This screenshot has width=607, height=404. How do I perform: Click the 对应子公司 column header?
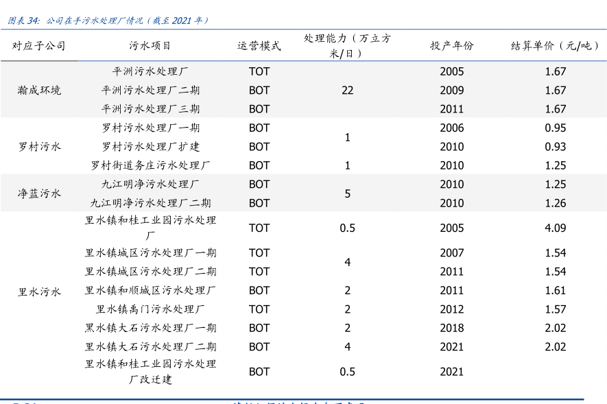click(39, 46)
